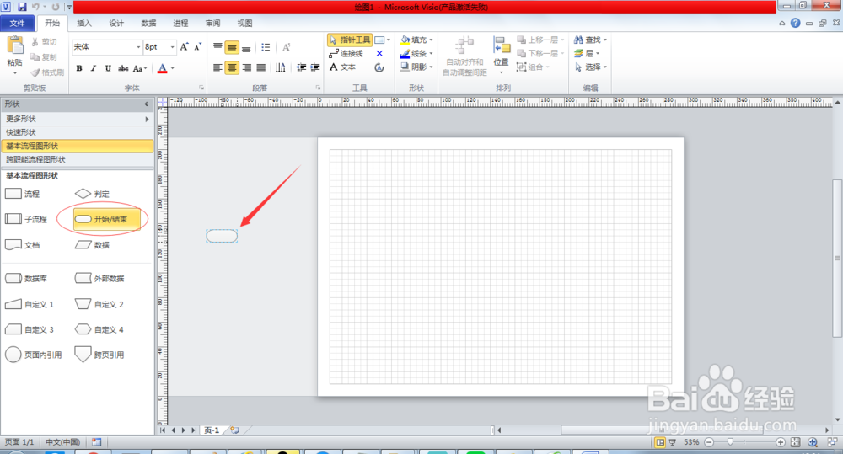843x454 pixels.
Task: Click the shrink font size icon
Action: click(x=198, y=46)
